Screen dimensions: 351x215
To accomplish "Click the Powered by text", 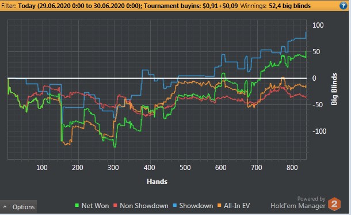I will [x=311, y=199].
